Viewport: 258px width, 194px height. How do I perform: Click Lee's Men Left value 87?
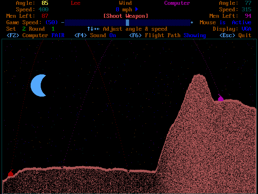pos(45,16)
